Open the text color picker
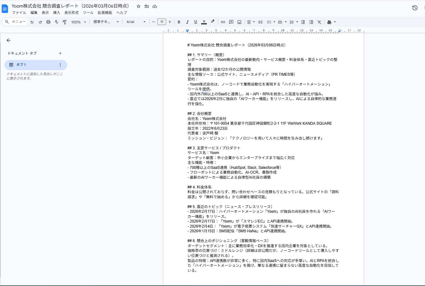 [x=204, y=22]
